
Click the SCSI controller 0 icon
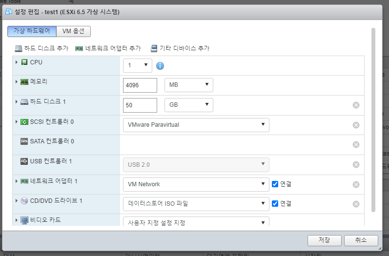pyautogui.click(x=24, y=122)
